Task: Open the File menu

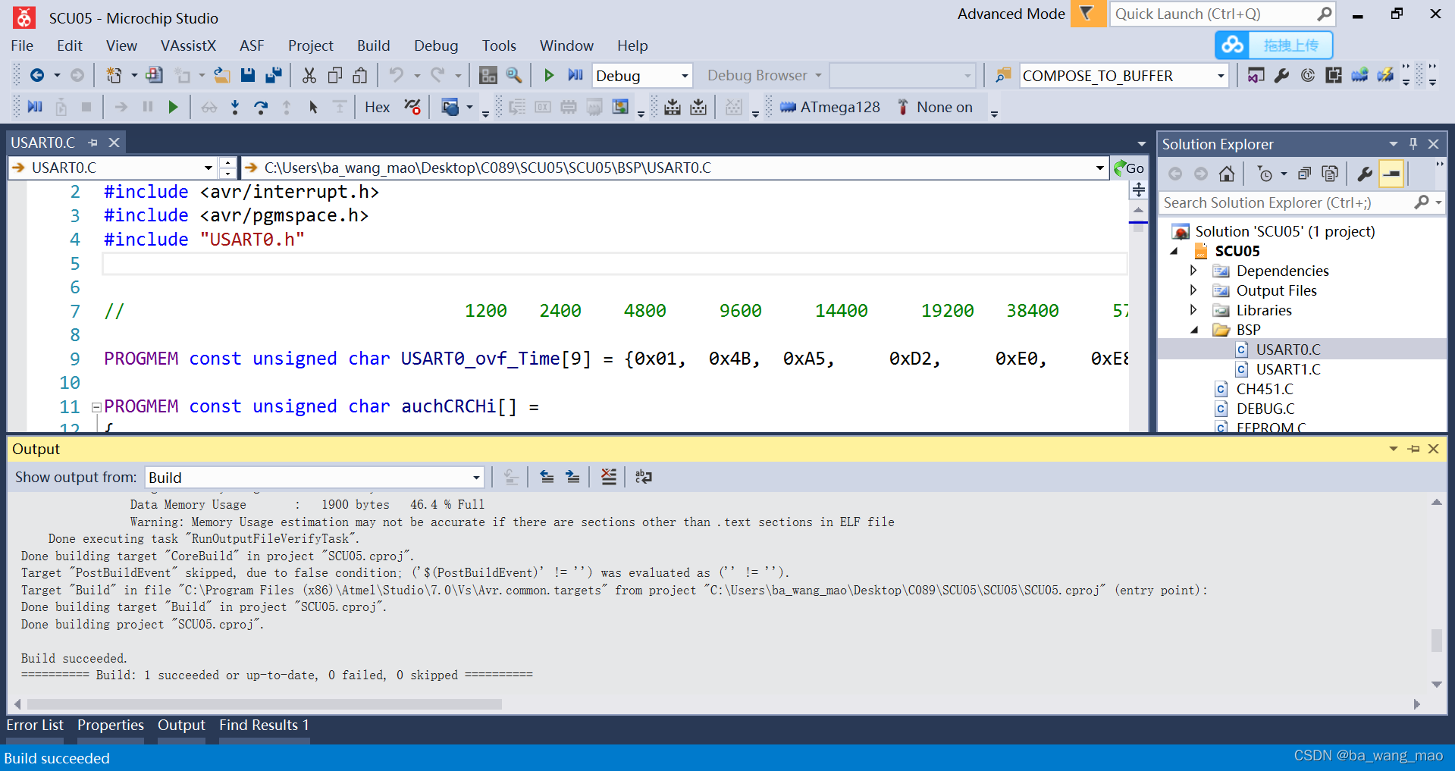Action: pyautogui.click(x=22, y=45)
